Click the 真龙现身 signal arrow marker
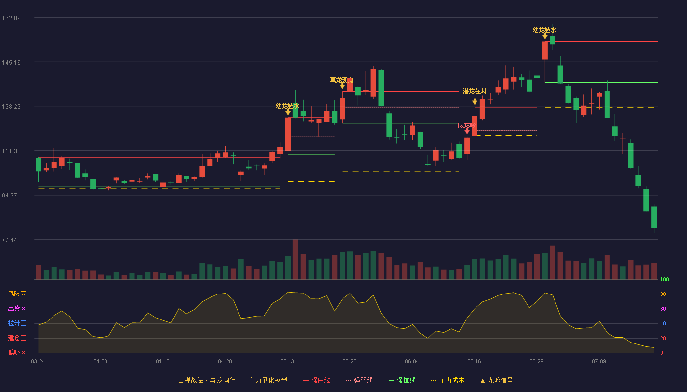Image resolution: width=687 pixels, height=392 pixels. pyautogui.click(x=342, y=86)
